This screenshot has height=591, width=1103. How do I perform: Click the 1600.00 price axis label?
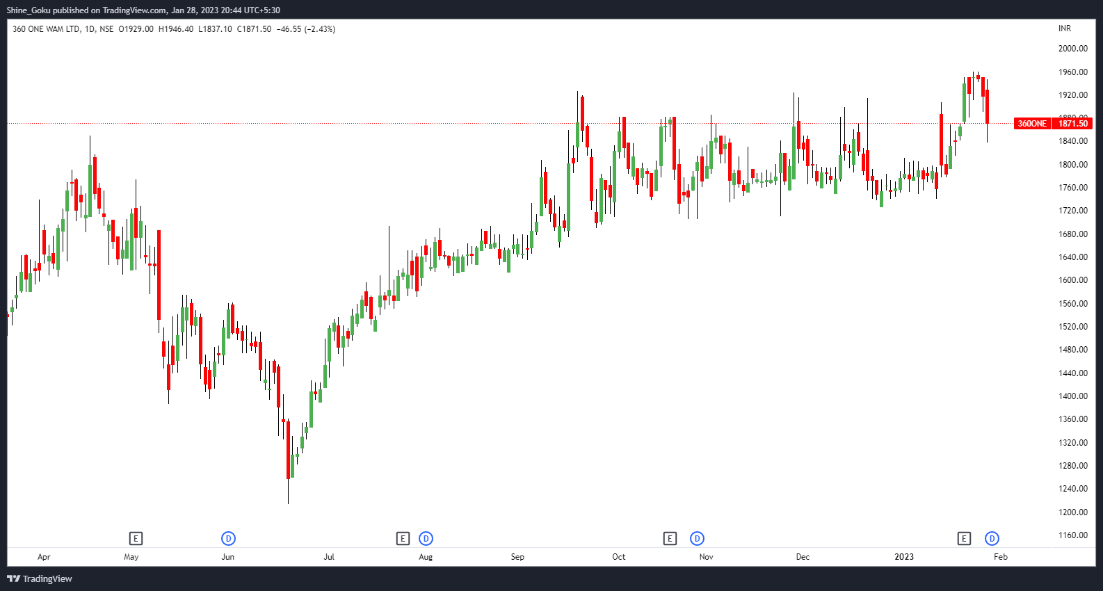click(x=1073, y=280)
